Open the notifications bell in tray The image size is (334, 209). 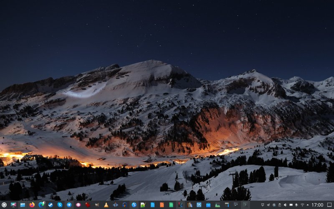click(263, 205)
